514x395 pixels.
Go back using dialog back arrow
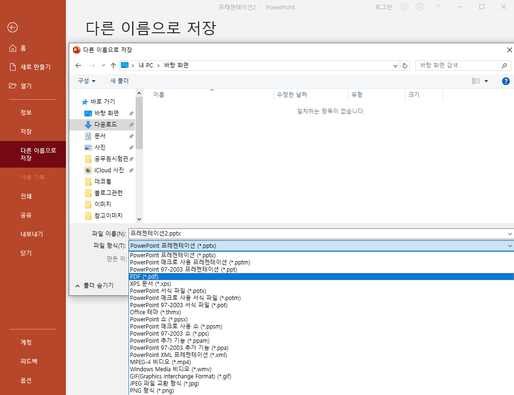[78, 66]
